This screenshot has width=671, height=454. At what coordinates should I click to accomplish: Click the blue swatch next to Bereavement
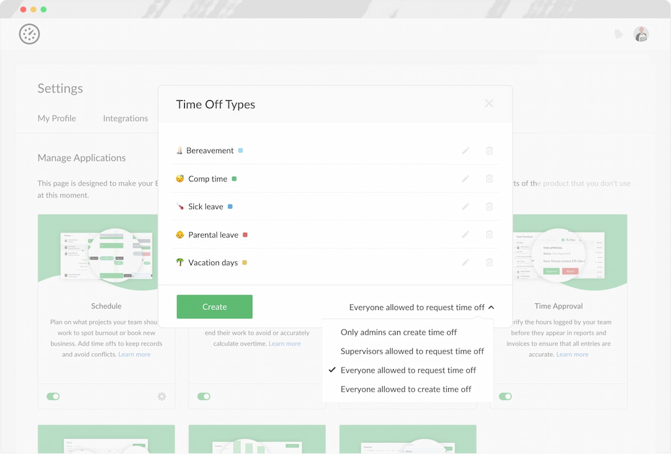tap(242, 149)
